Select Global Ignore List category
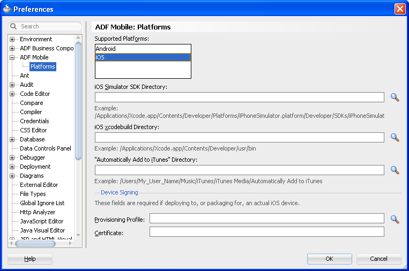This screenshot has width=409, height=271. tap(42, 203)
